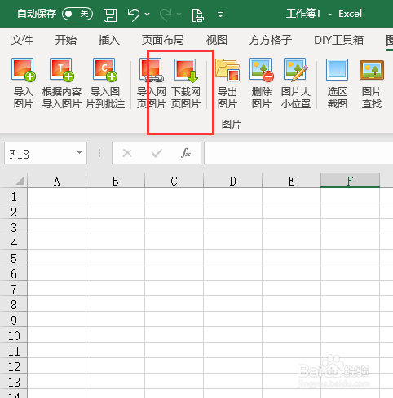Expand the undo history dropdown arrow
The width and height of the screenshot is (393, 398).
[148, 14]
